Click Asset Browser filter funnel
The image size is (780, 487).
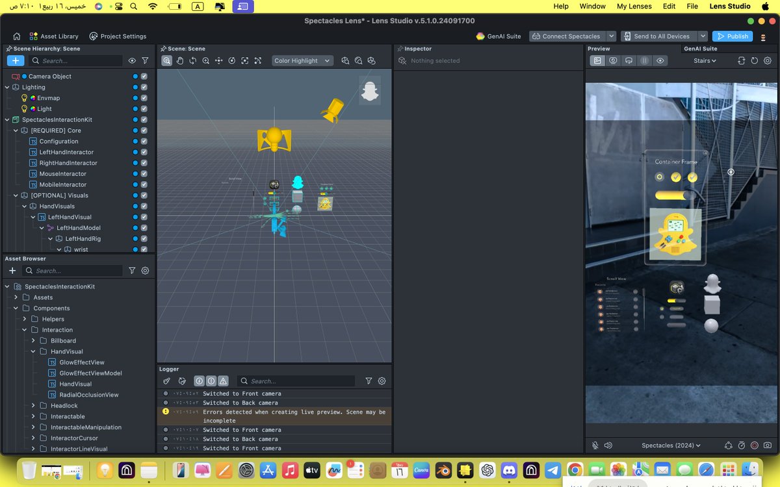click(132, 271)
